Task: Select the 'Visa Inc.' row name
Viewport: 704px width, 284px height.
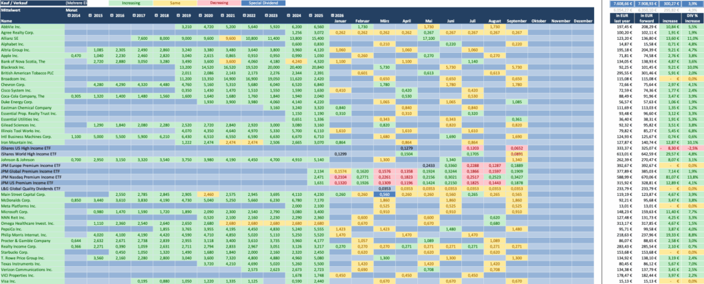Action: tap(32, 281)
